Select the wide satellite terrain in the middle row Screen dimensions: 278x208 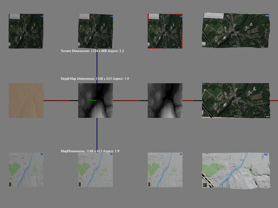[x=236, y=100]
